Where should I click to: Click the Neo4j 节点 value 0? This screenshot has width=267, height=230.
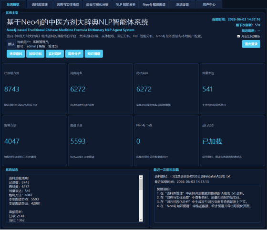click(138, 141)
